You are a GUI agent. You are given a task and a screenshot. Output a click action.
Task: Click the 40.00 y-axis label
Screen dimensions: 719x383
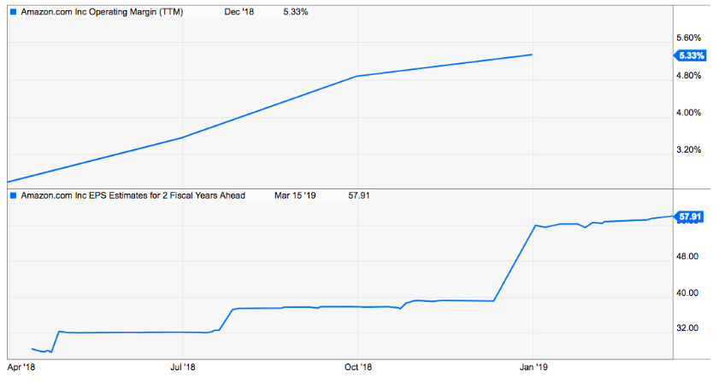pyautogui.click(x=687, y=293)
